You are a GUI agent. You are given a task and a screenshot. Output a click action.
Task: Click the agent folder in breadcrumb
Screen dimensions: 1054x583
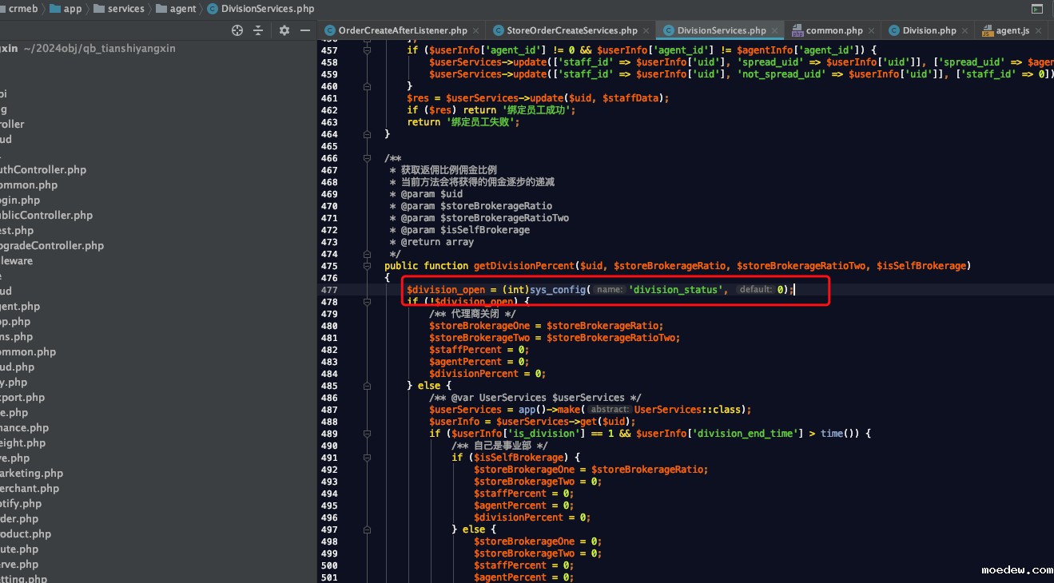[x=183, y=9]
